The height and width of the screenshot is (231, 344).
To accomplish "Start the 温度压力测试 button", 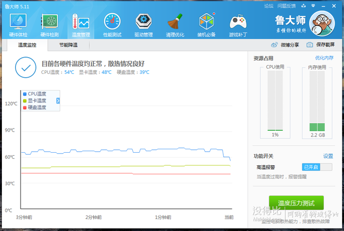I will tap(296, 203).
